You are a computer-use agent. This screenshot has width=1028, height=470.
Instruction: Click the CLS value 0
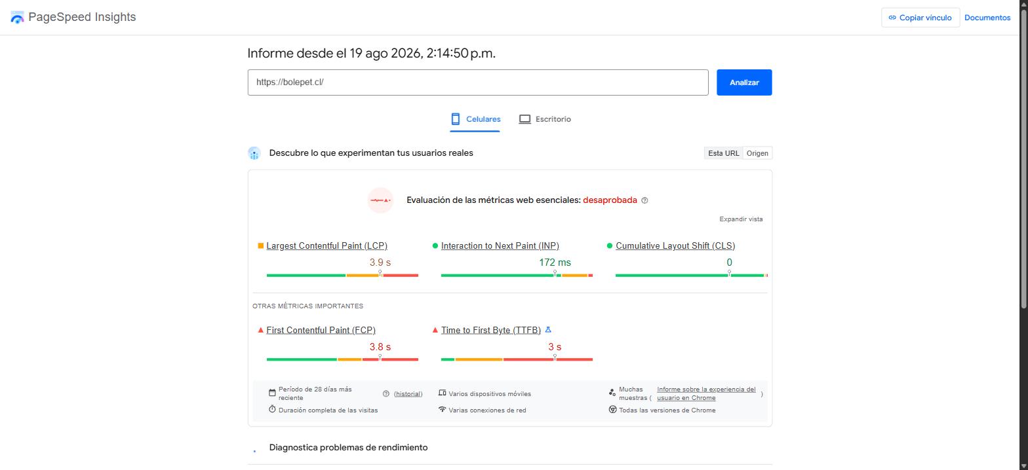729,262
